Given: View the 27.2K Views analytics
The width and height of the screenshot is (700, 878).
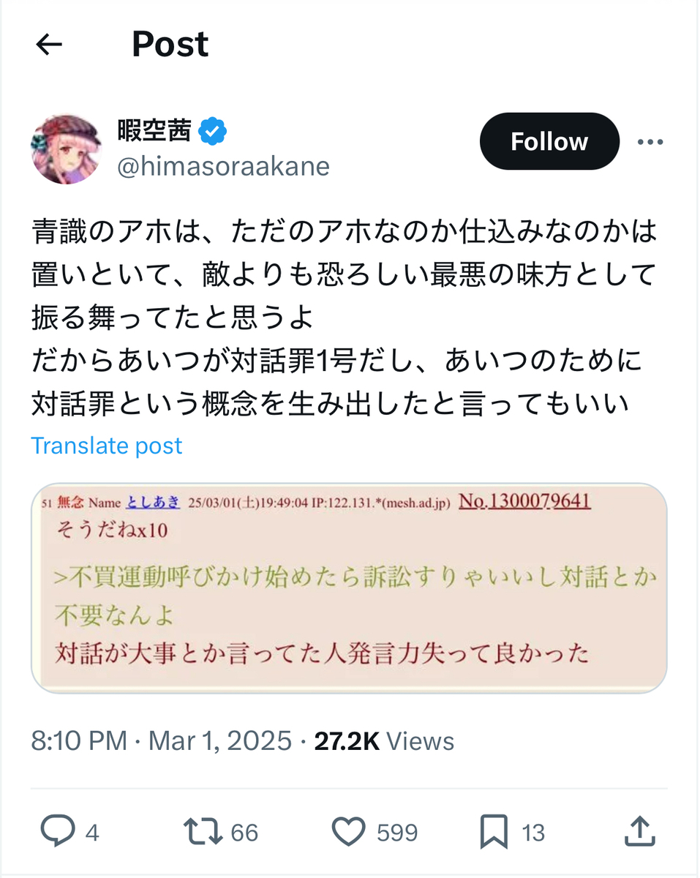Looking at the screenshot, I should (x=384, y=741).
